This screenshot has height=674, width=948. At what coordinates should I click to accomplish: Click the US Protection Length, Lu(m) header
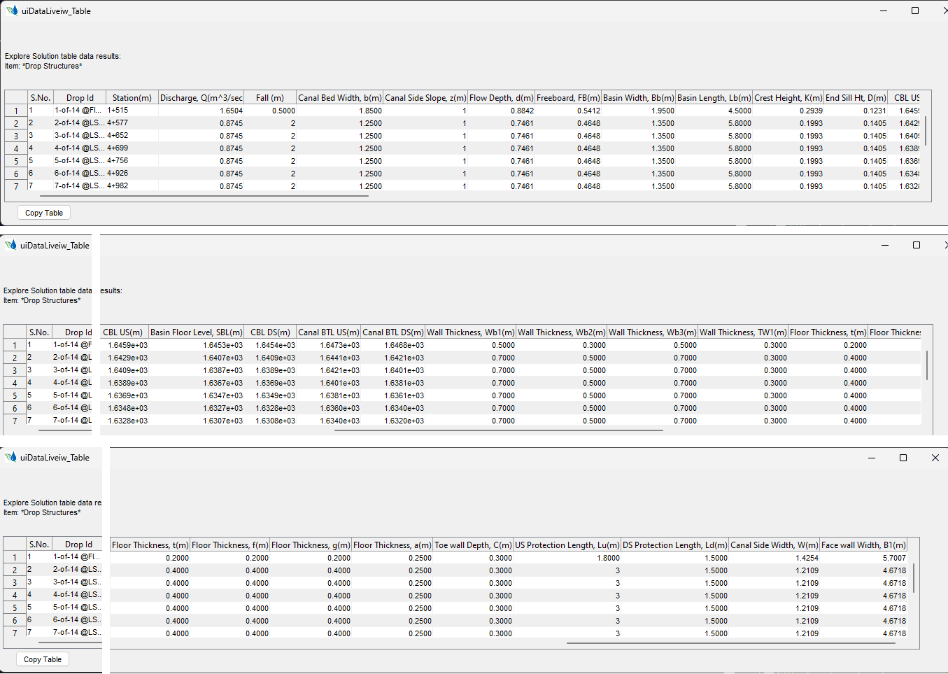click(567, 545)
